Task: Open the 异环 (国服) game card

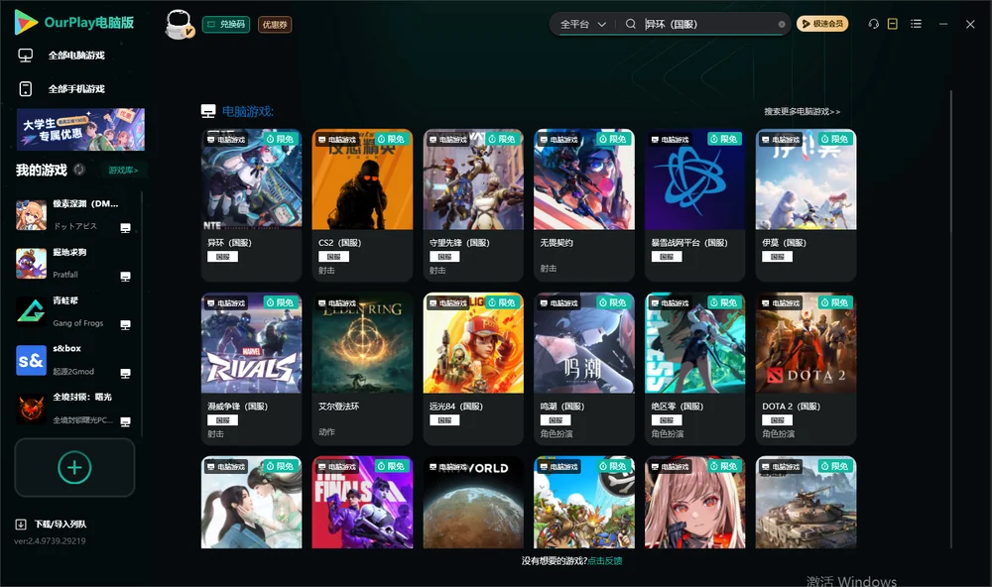Action: 251,205
